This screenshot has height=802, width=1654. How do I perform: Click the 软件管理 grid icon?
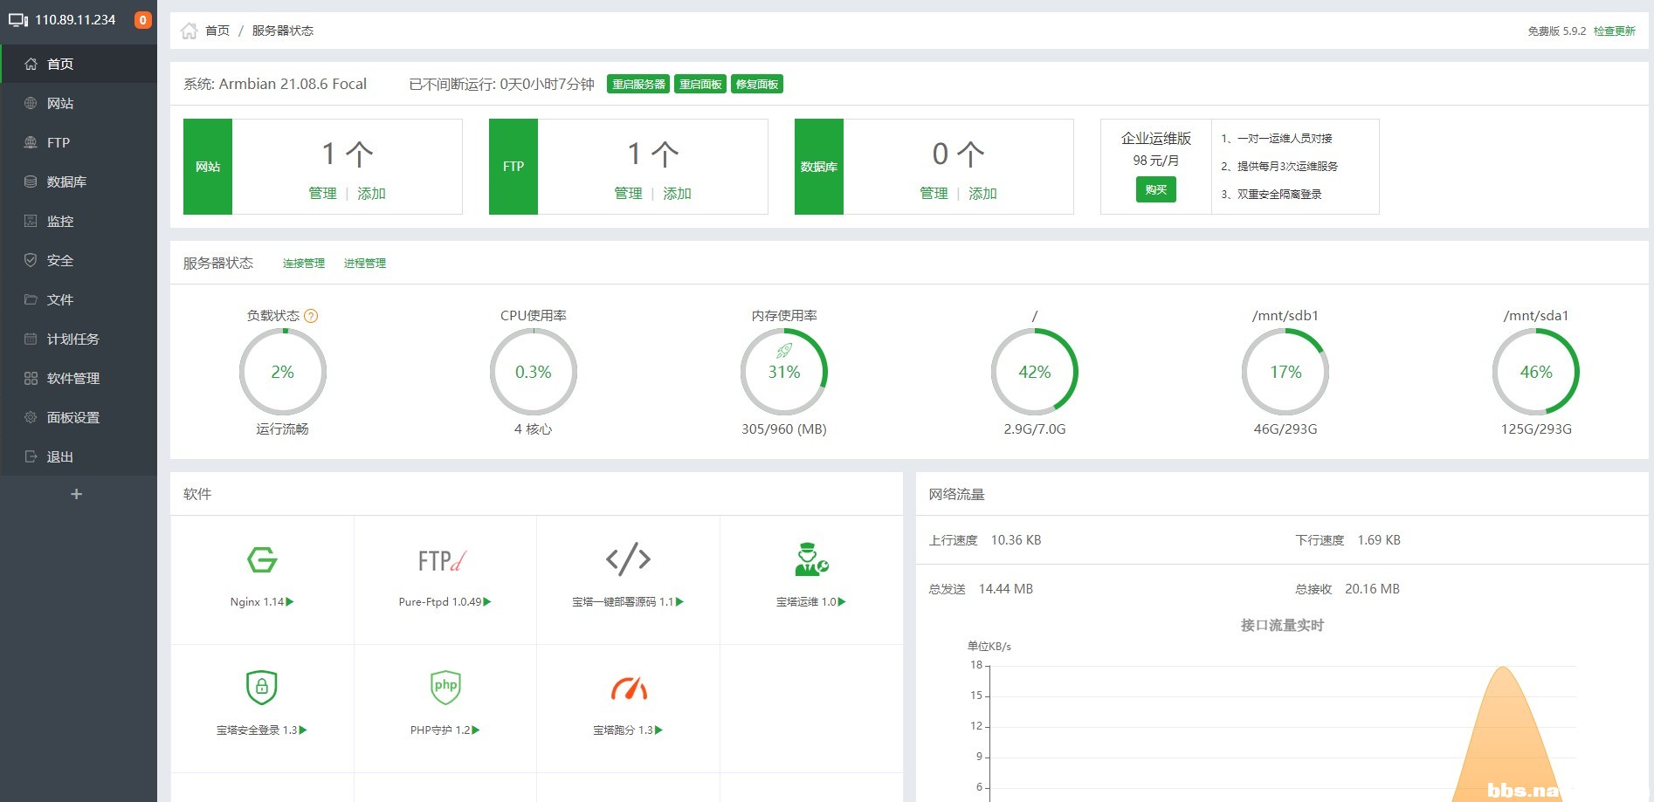(x=31, y=378)
